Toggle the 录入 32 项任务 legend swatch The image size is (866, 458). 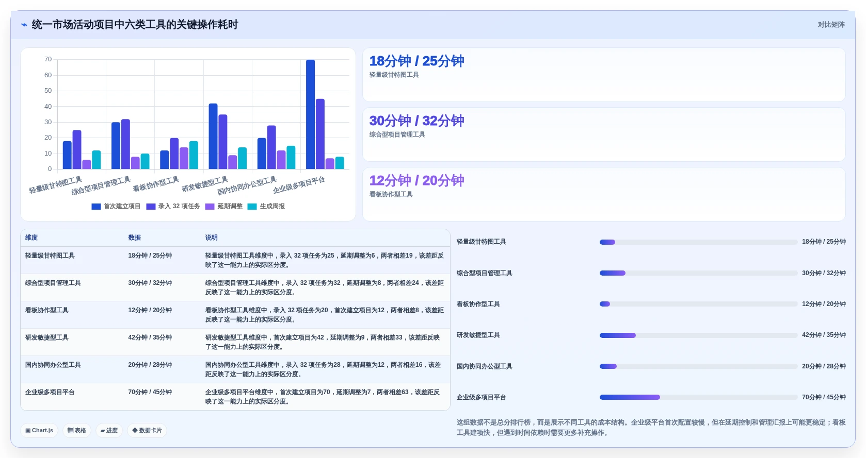[151, 207]
